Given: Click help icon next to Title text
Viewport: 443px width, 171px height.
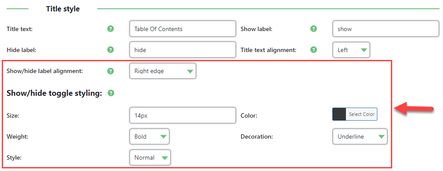Looking at the screenshot, I should [111, 29].
